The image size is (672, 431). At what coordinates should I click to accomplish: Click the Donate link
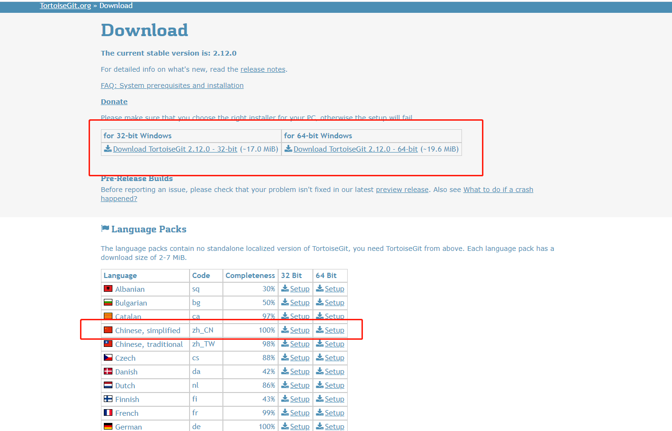pyautogui.click(x=114, y=102)
